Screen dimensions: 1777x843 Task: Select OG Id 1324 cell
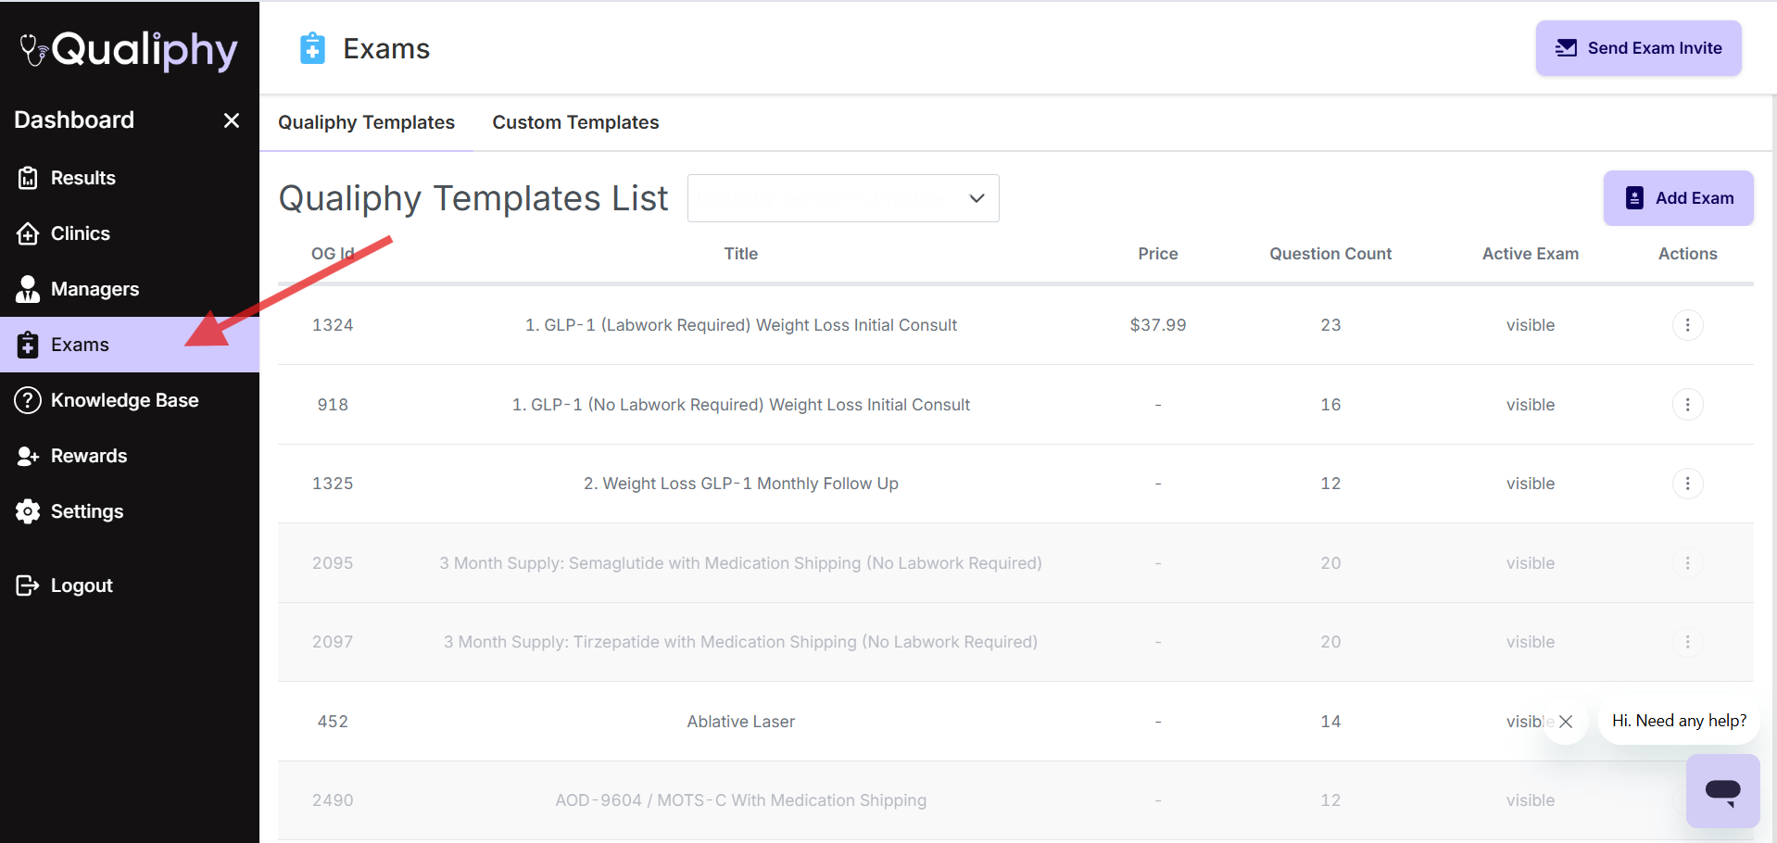pyautogui.click(x=333, y=325)
